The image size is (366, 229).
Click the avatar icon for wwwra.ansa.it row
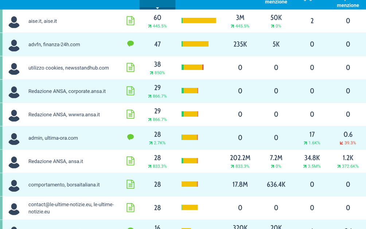[14, 115]
